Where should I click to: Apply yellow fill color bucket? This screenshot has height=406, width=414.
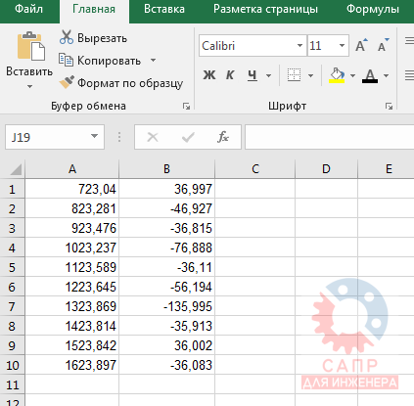point(337,75)
